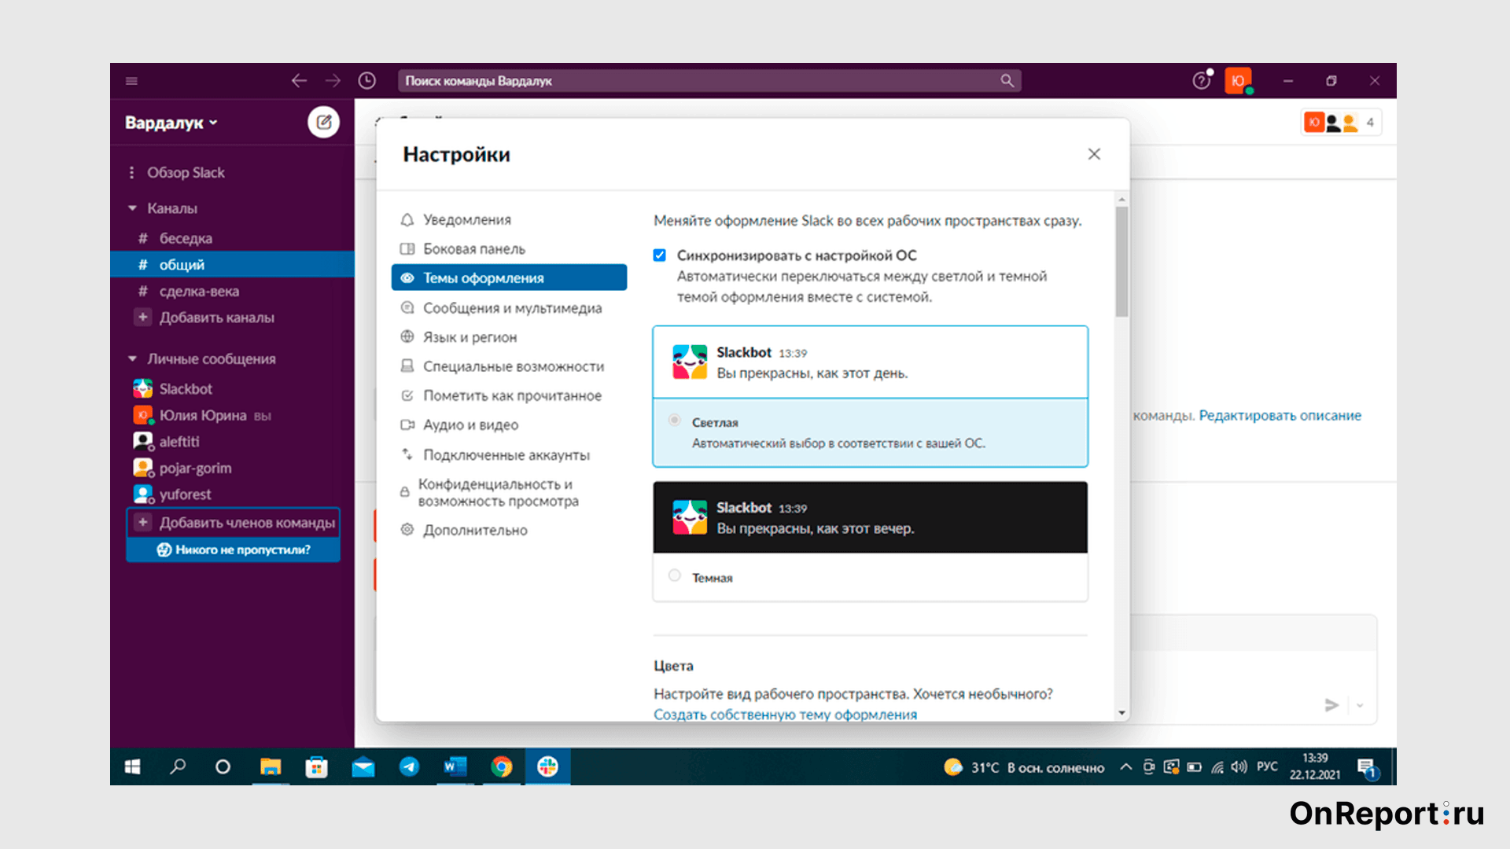This screenshot has height=849, width=1510.
Task: Select Темы оформления settings section
Action: (509, 277)
